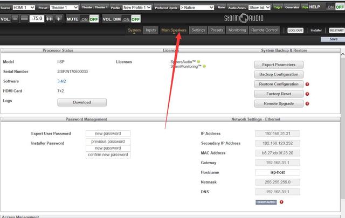Click the Download logs button
Viewport: 345px width, 218px height.
click(x=82, y=102)
